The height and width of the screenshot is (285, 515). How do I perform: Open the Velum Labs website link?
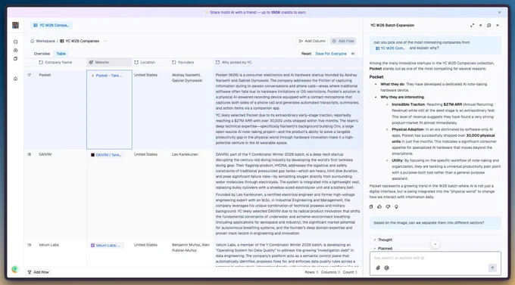coord(108,246)
